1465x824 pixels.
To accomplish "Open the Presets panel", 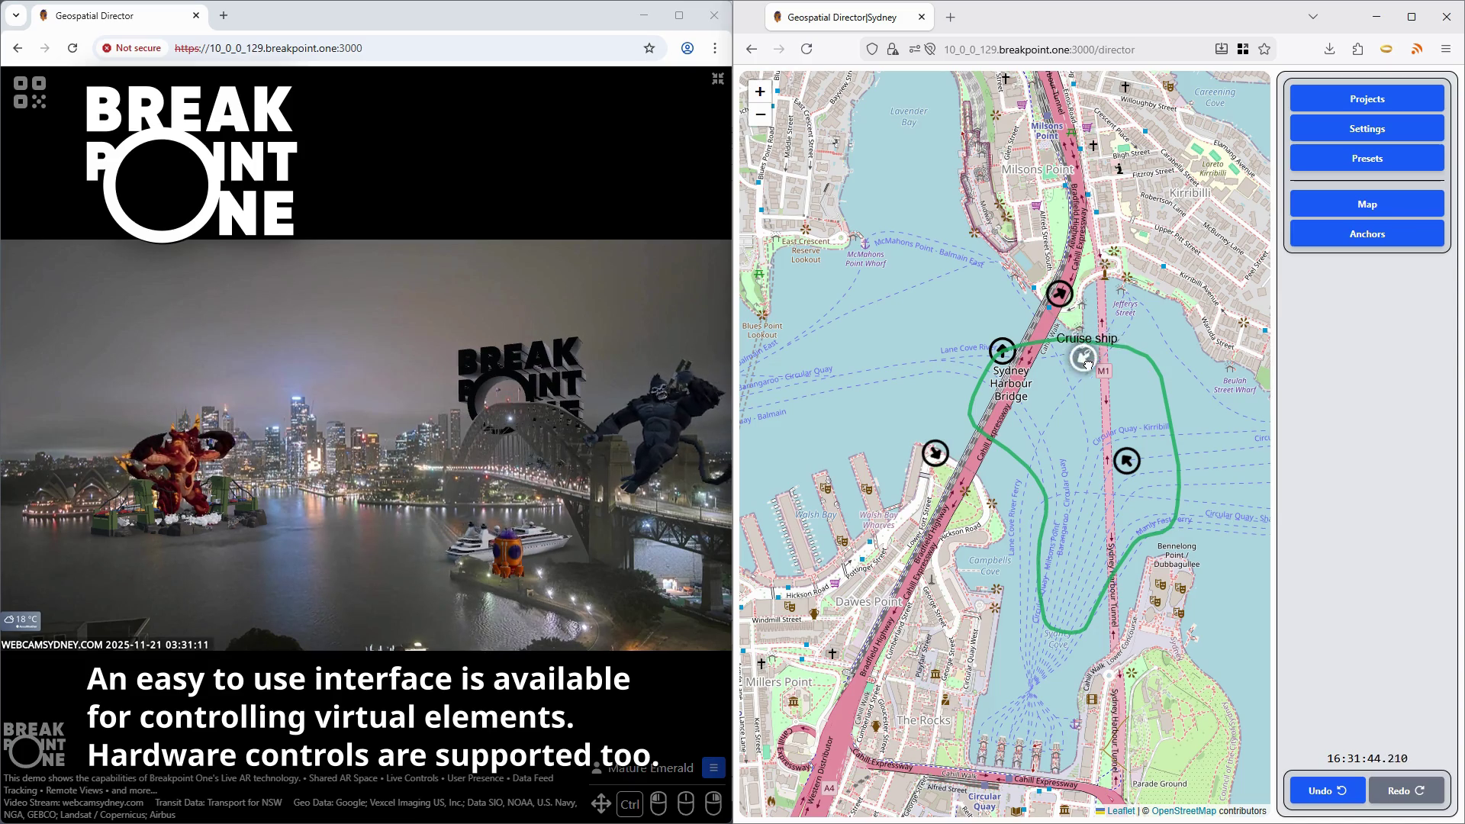I will pyautogui.click(x=1366, y=159).
